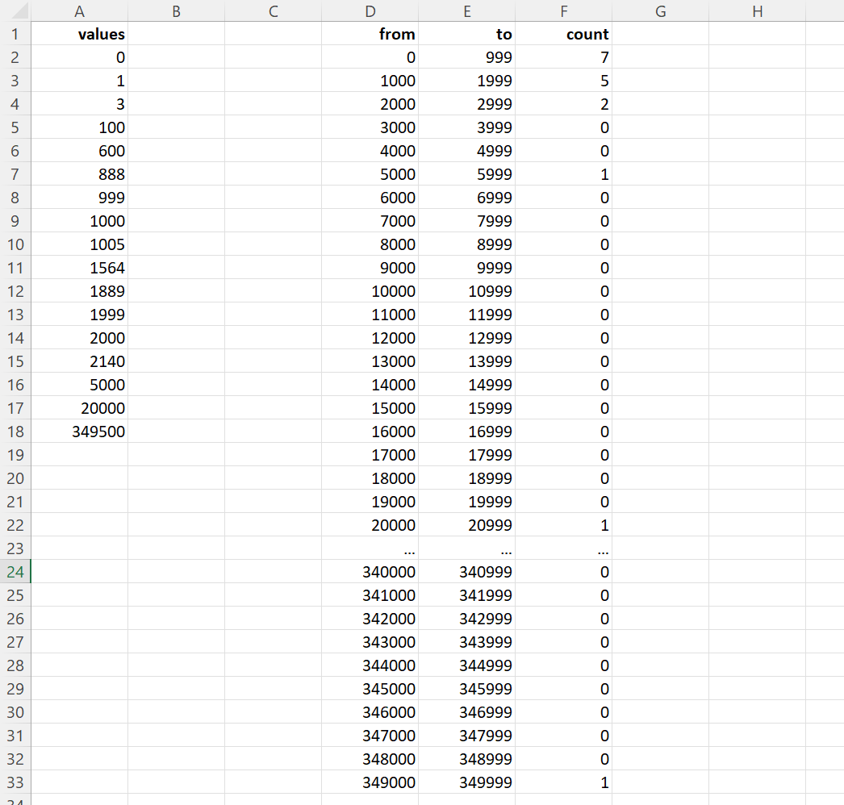Select count cell showing 5

click(563, 80)
